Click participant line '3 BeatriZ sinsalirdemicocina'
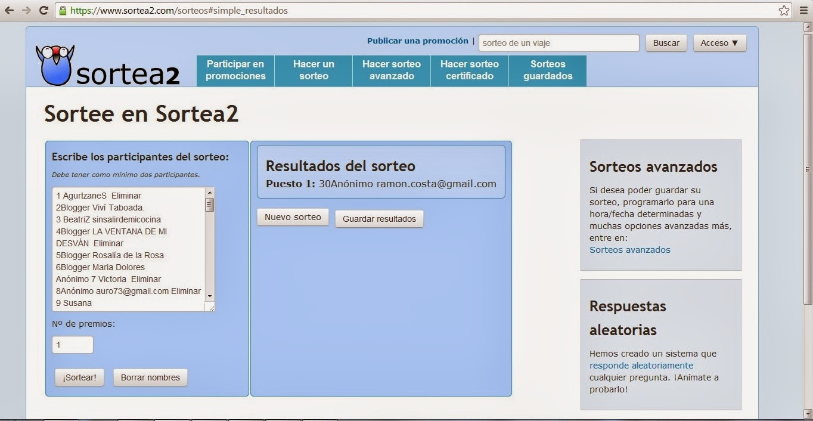813x421 pixels. pos(108,219)
